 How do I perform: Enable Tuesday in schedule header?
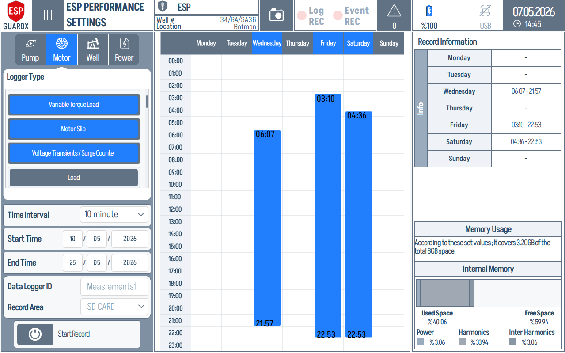tap(237, 43)
